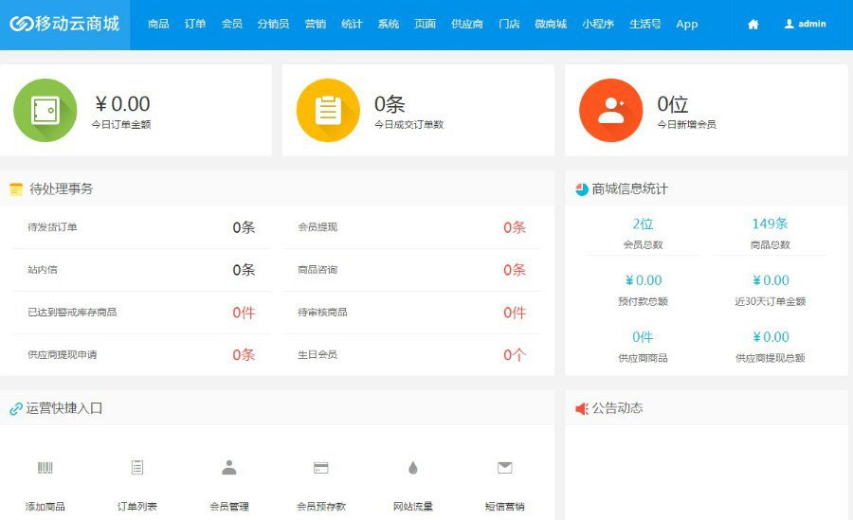The height and width of the screenshot is (520, 853).
Task: Click the orange 今日新增会员 icon
Action: pos(610,110)
